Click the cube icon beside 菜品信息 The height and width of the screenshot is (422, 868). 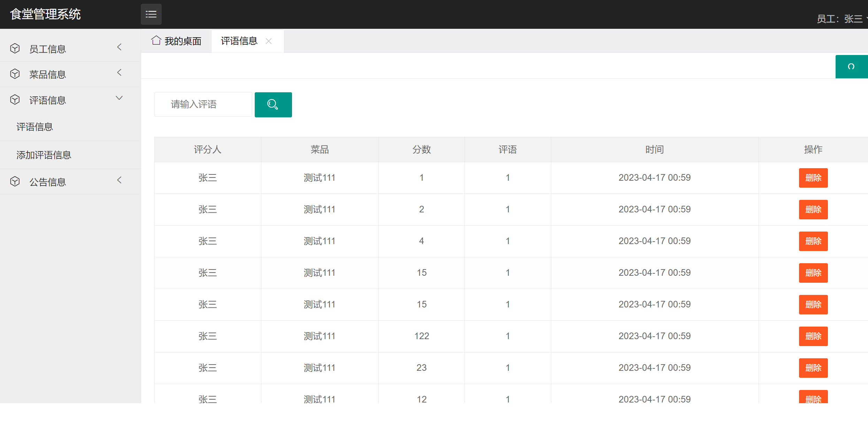15,74
